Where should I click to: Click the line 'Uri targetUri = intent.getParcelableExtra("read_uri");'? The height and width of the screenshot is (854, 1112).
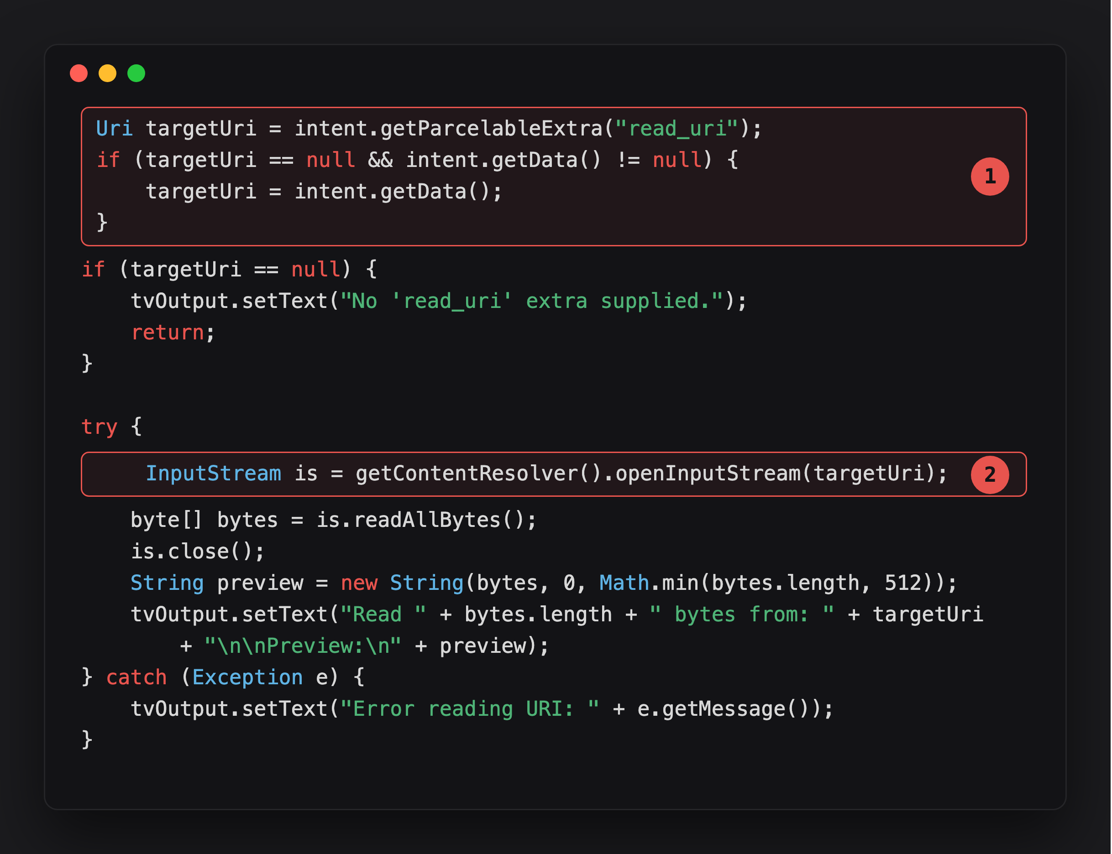coord(429,129)
